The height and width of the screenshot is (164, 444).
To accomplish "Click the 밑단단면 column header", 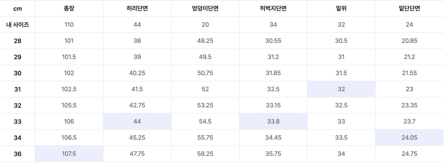I will pos(409,8).
